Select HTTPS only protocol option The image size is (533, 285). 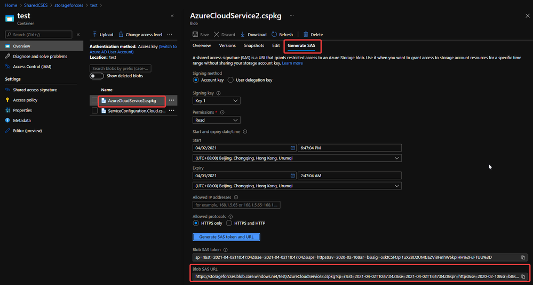195,223
